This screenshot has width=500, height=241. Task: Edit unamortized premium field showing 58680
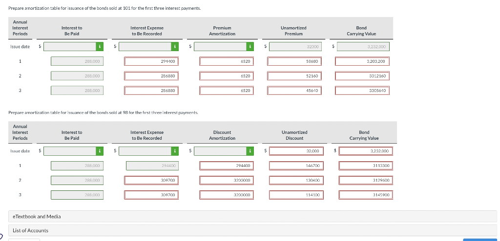click(x=294, y=61)
